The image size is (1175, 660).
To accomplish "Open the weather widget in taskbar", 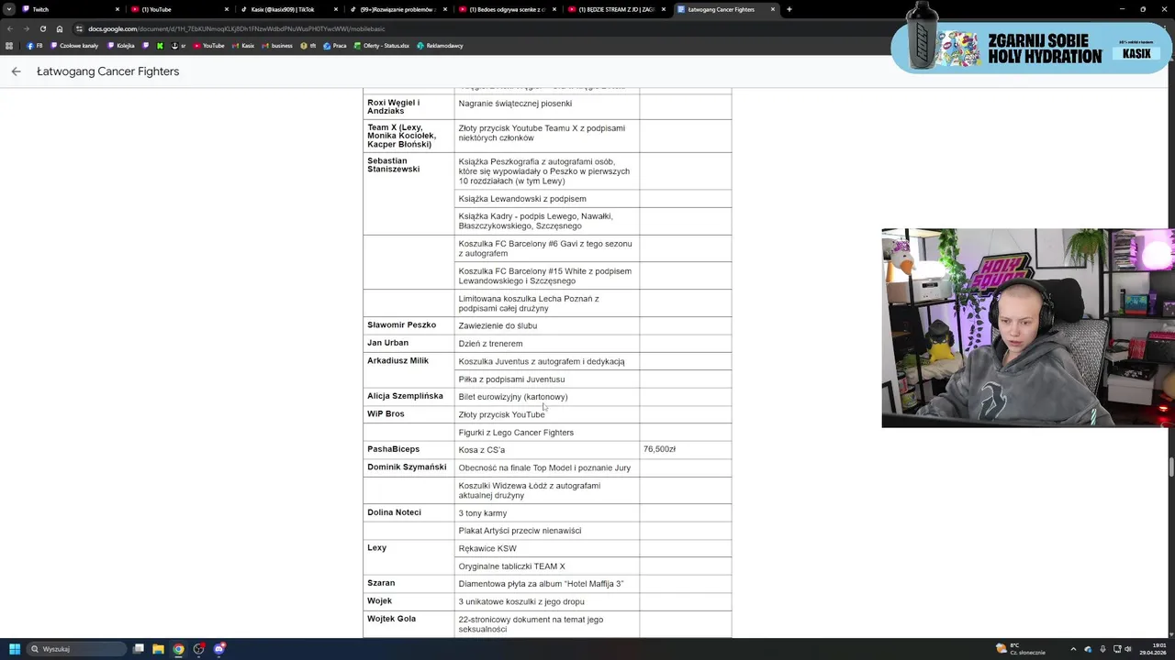I will click(1021, 649).
